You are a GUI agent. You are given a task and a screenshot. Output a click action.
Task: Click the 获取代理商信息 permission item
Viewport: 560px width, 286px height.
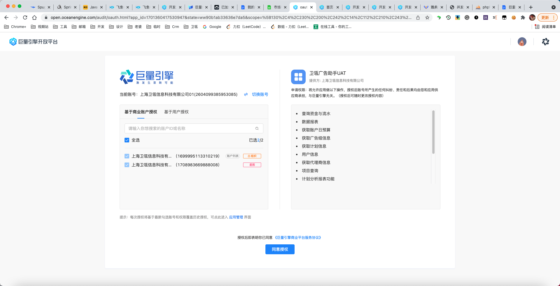[x=316, y=163]
